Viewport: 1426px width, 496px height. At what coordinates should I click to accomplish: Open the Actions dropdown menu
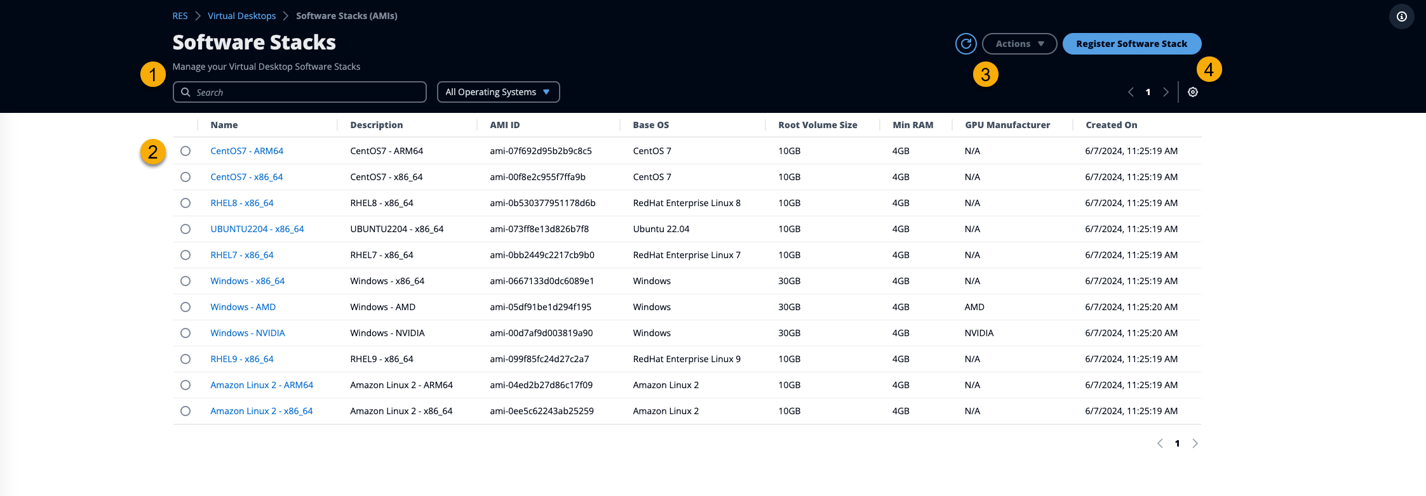(x=1019, y=44)
